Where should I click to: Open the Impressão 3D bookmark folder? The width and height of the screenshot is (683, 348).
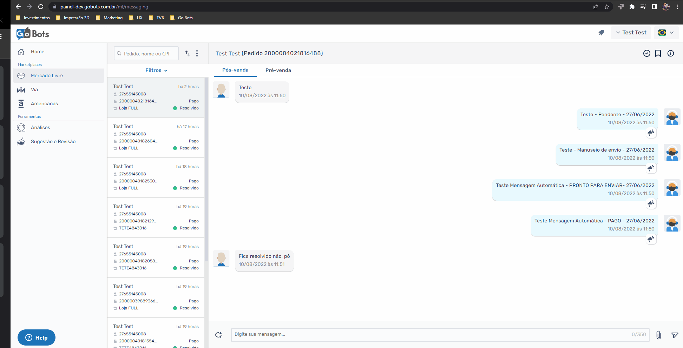click(x=73, y=18)
